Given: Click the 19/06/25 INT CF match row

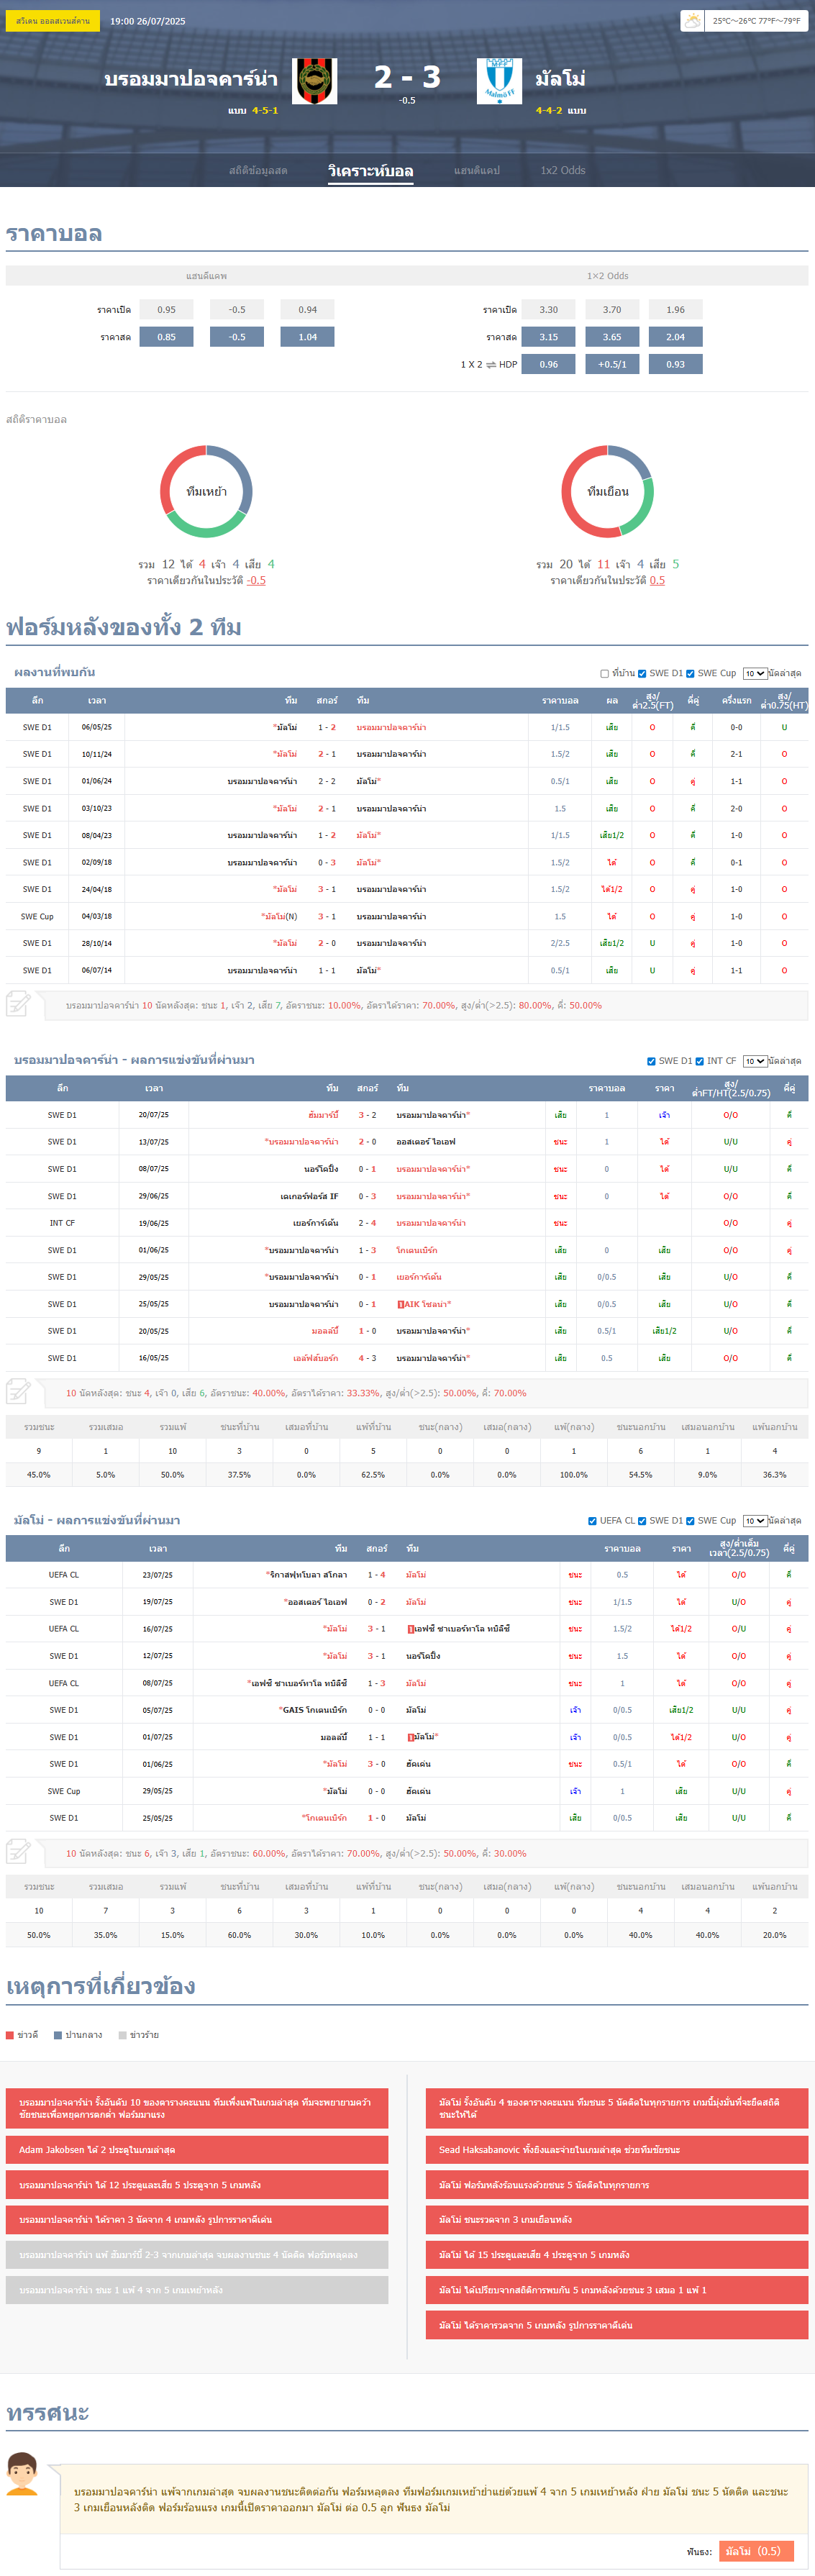Looking at the screenshot, I should 407,1222.
